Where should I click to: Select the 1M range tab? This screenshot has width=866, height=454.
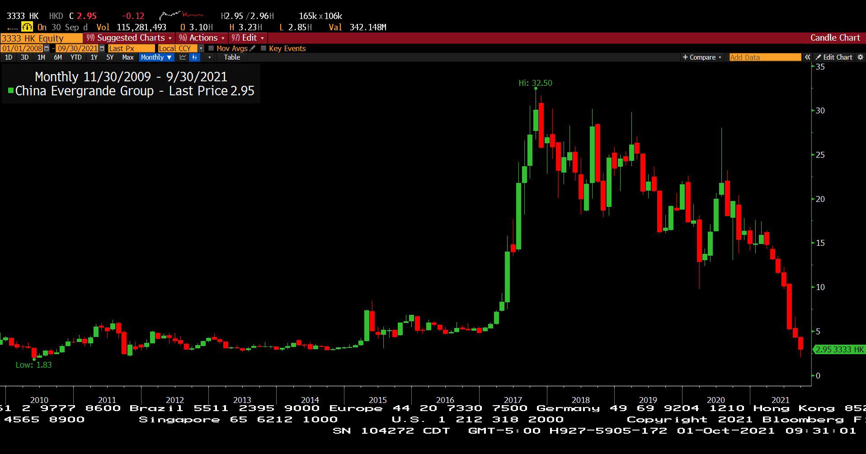pyautogui.click(x=41, y=57)
